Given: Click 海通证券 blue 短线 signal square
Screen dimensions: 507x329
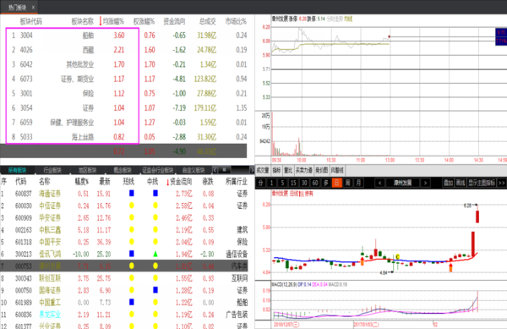Looking at the screenshot, I should point(132,193).
